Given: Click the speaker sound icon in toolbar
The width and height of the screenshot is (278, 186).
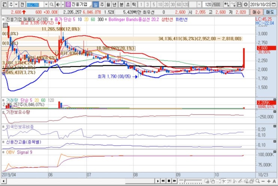Looking at the screenshot, I should pos(58,4).
